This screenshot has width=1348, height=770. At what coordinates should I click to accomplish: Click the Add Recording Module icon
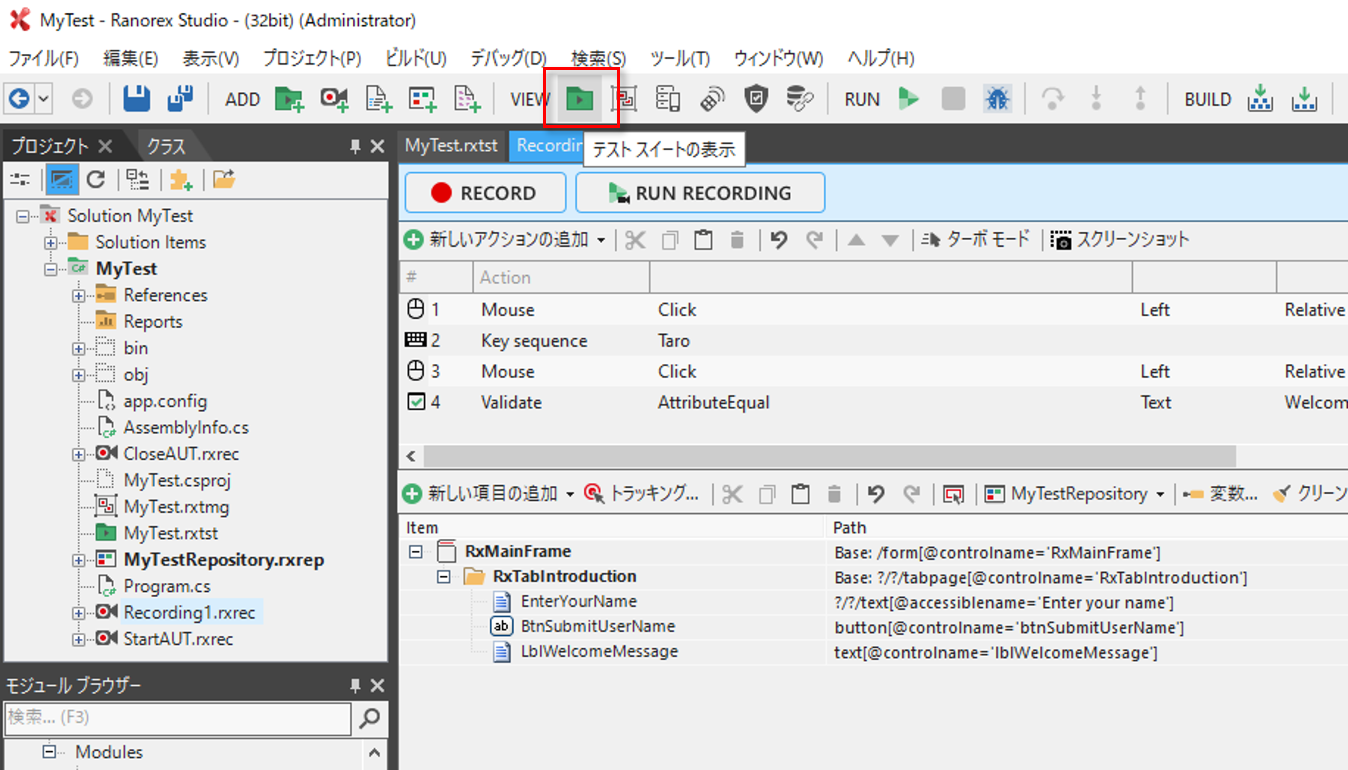(334, 99)
